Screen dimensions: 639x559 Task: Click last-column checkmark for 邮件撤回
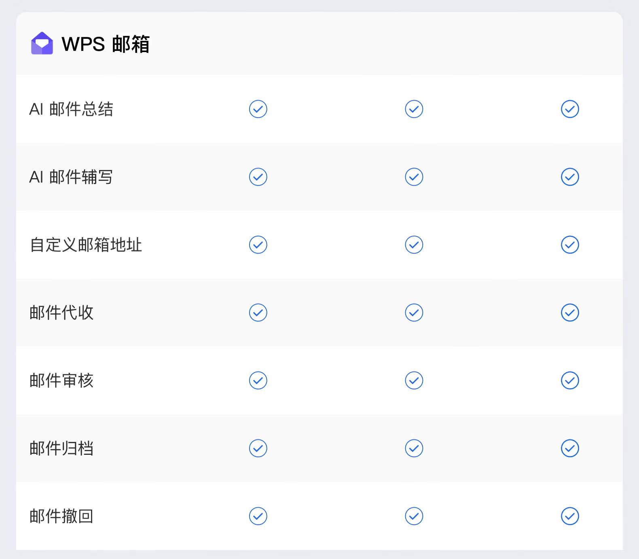pos(570,516)
